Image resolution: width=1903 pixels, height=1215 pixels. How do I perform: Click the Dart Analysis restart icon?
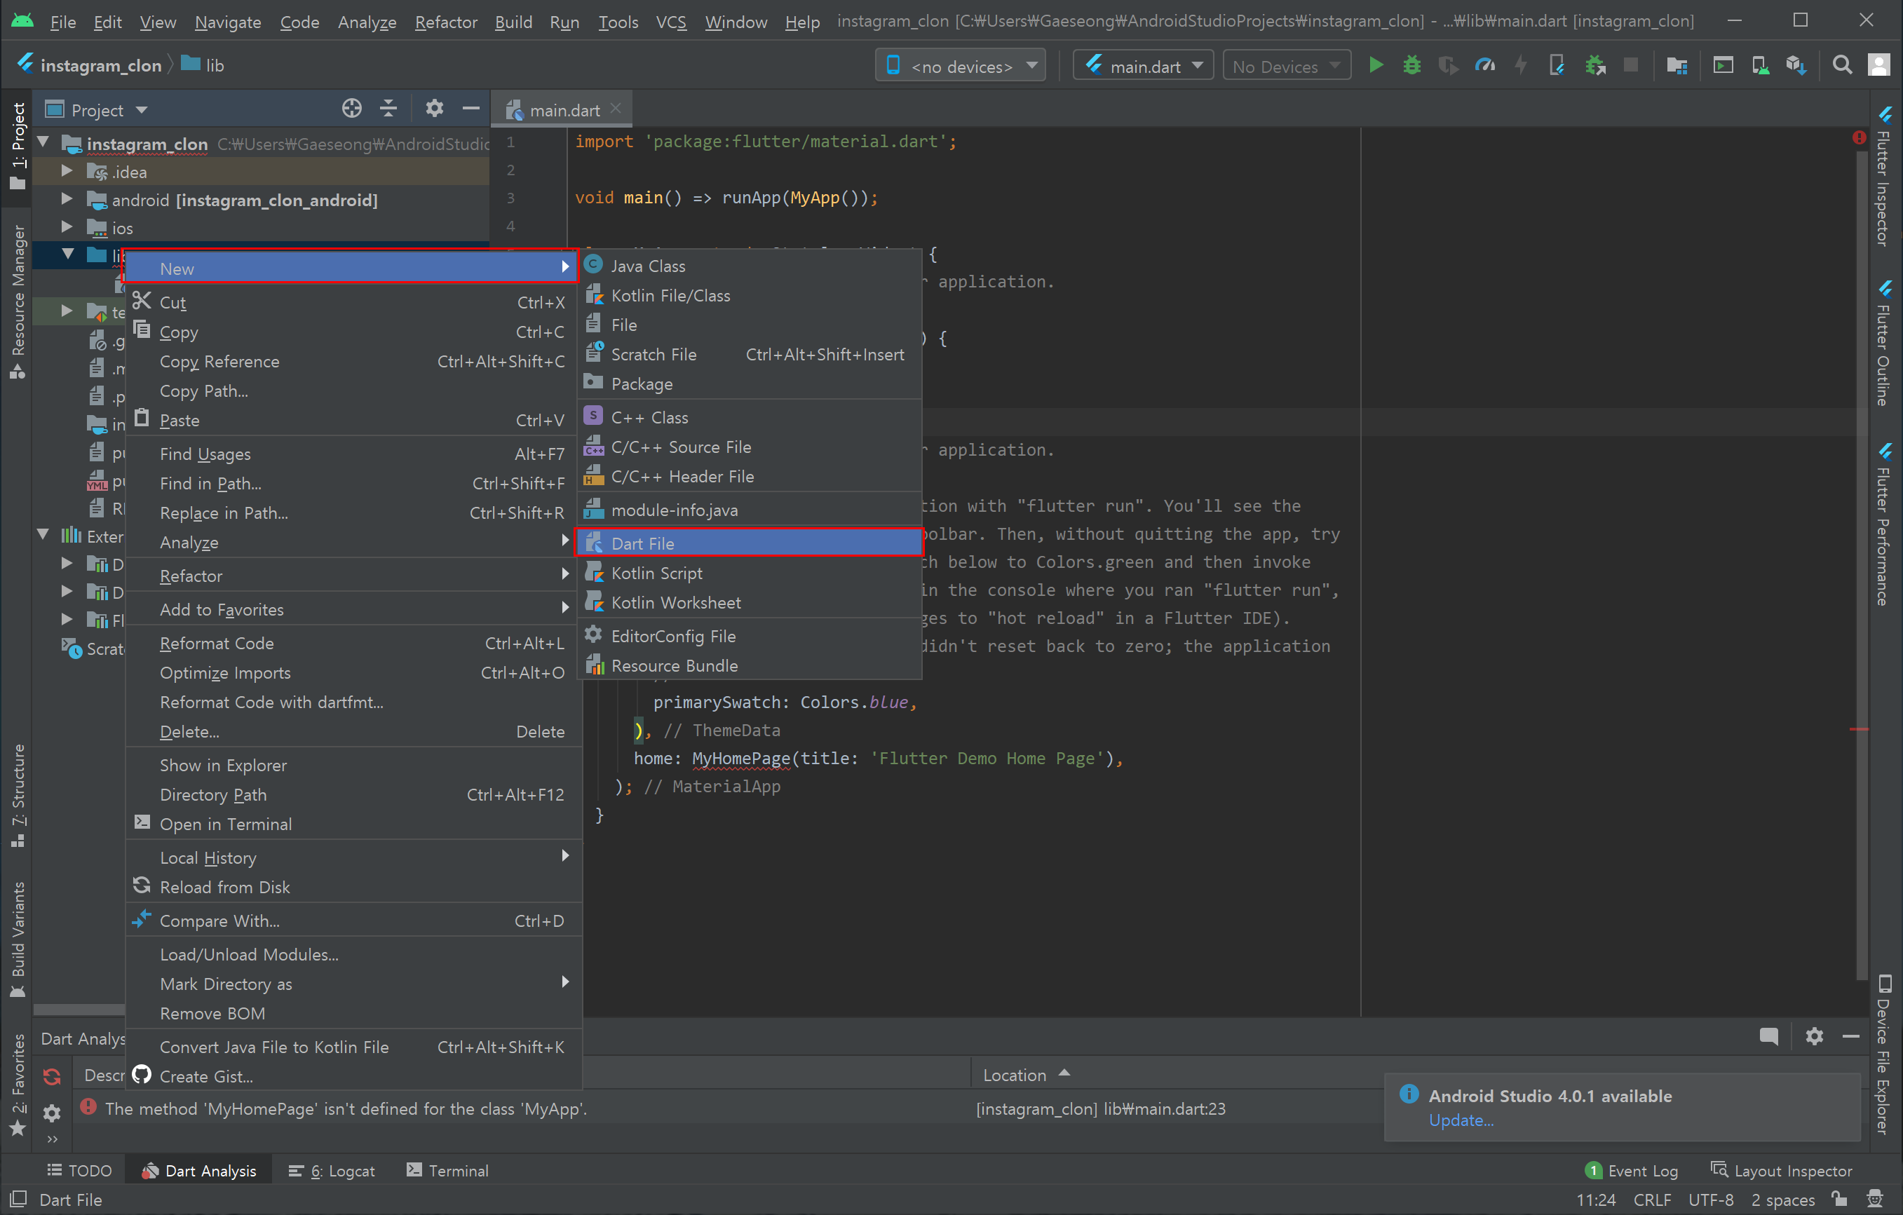(x=52, y=1076)
